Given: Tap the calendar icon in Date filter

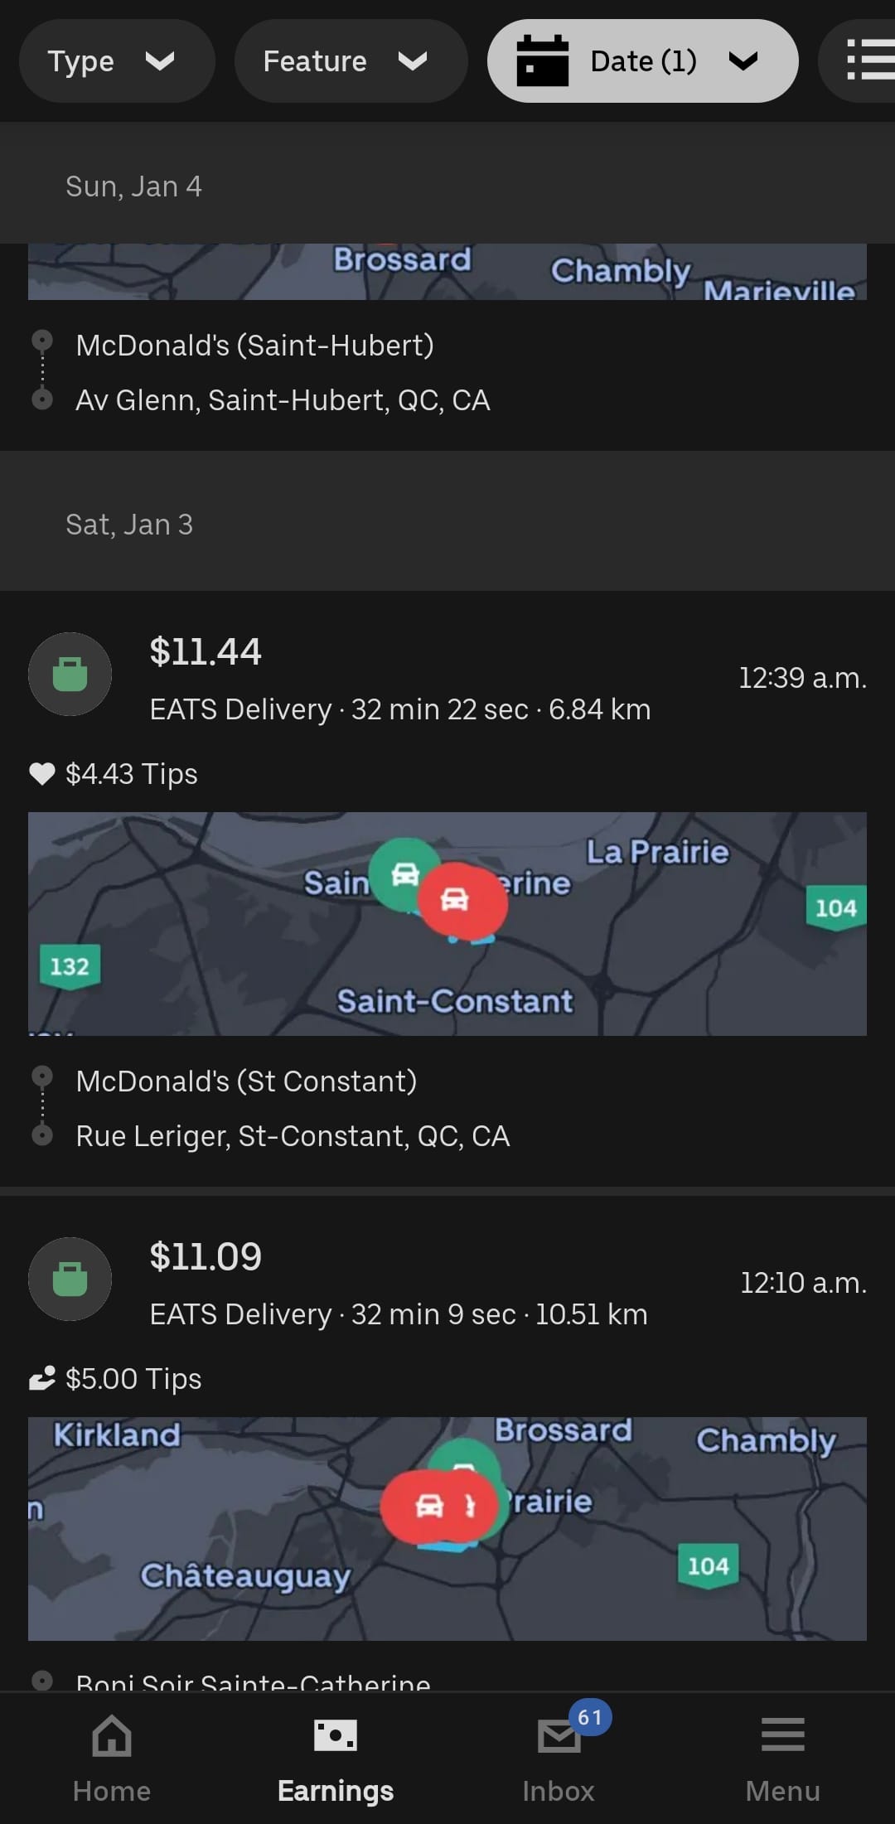Looking at the screenshot, I should [542, 61].
